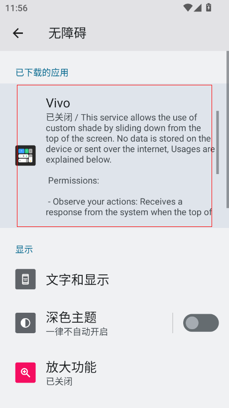Open 深色主题 settings label

point(71,317)
